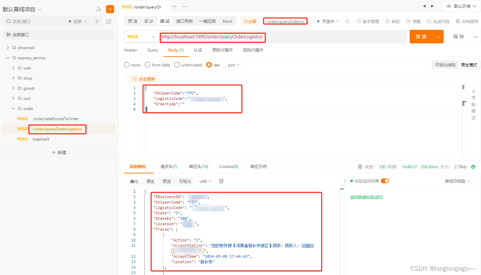Open the POST method dropdown
The height and width of the screenshot is (275, 481).
click(141, 37)
